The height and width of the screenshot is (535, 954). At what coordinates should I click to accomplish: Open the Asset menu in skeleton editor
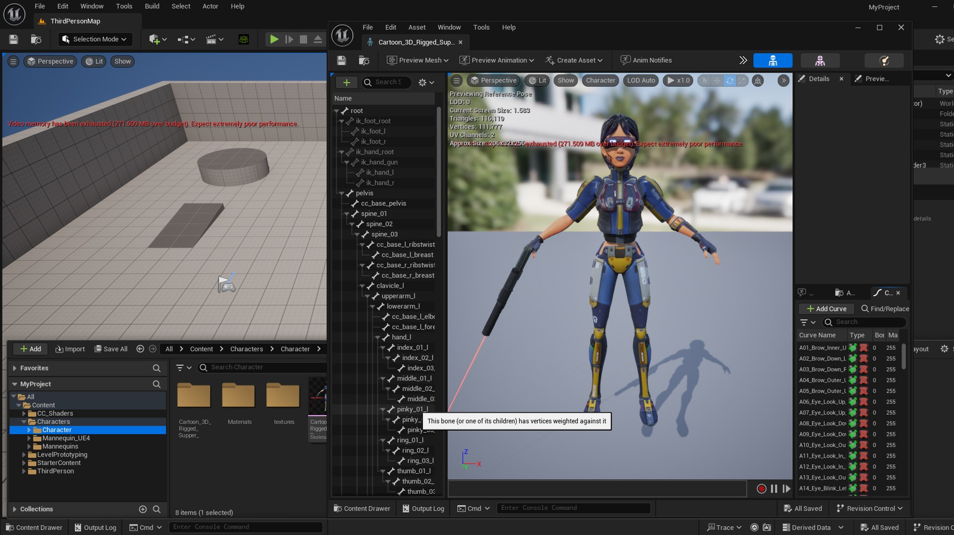[x=417, y=27]
